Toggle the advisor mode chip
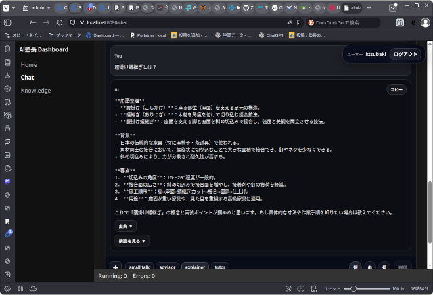 click(167, 267)
